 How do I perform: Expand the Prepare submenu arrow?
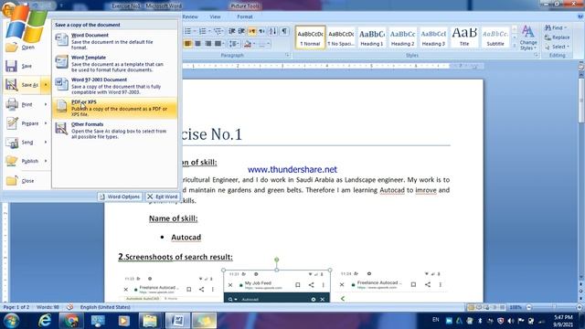(x=46, y=123)
